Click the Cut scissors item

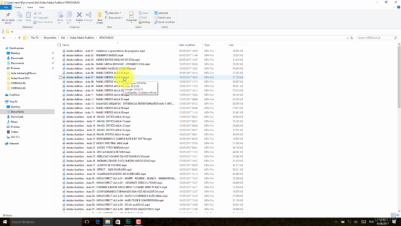pyautogui.click(x=38, y=13)
